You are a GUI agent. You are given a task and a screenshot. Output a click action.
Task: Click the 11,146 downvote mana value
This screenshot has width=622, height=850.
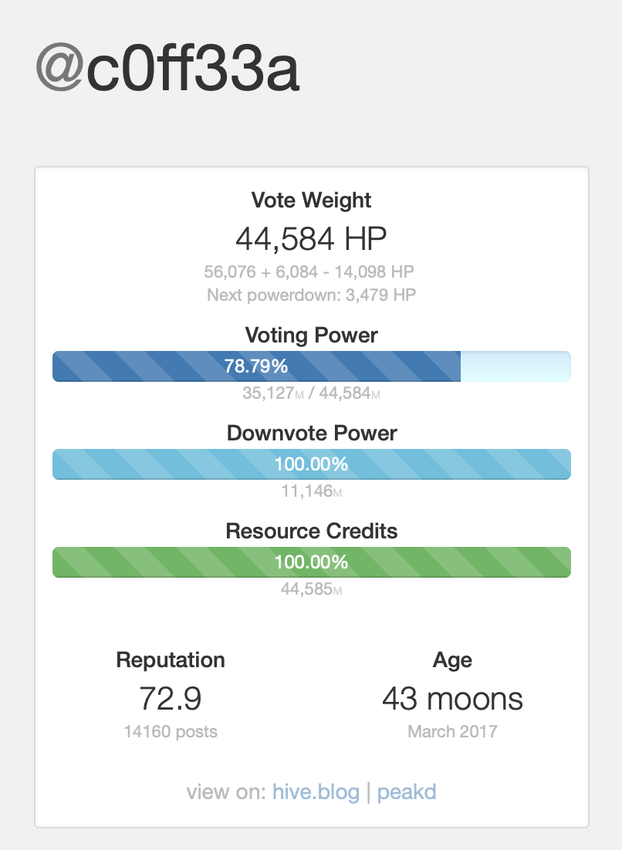[311, 491]
